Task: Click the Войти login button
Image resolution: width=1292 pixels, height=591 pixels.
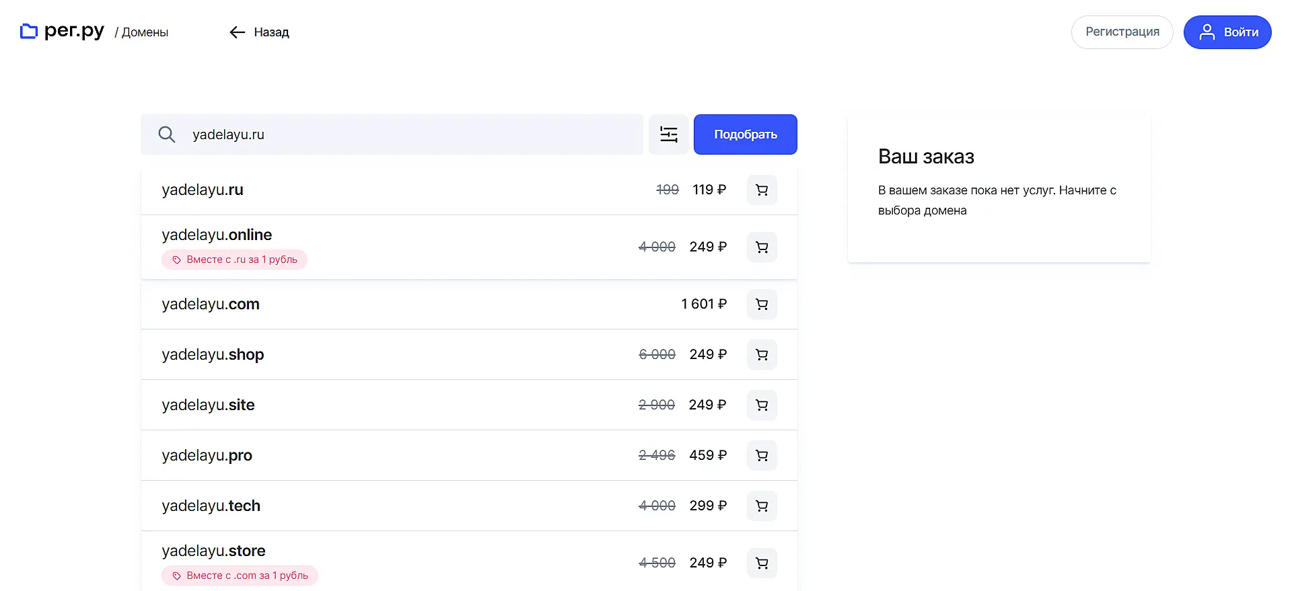Action: (x=1227, y=32)
